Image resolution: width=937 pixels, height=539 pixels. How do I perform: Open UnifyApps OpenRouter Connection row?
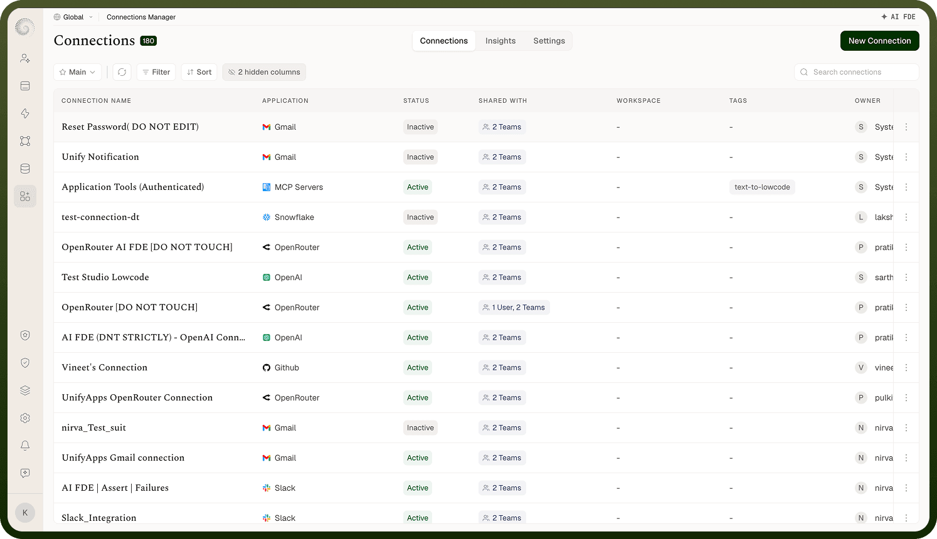pos(137,398)
